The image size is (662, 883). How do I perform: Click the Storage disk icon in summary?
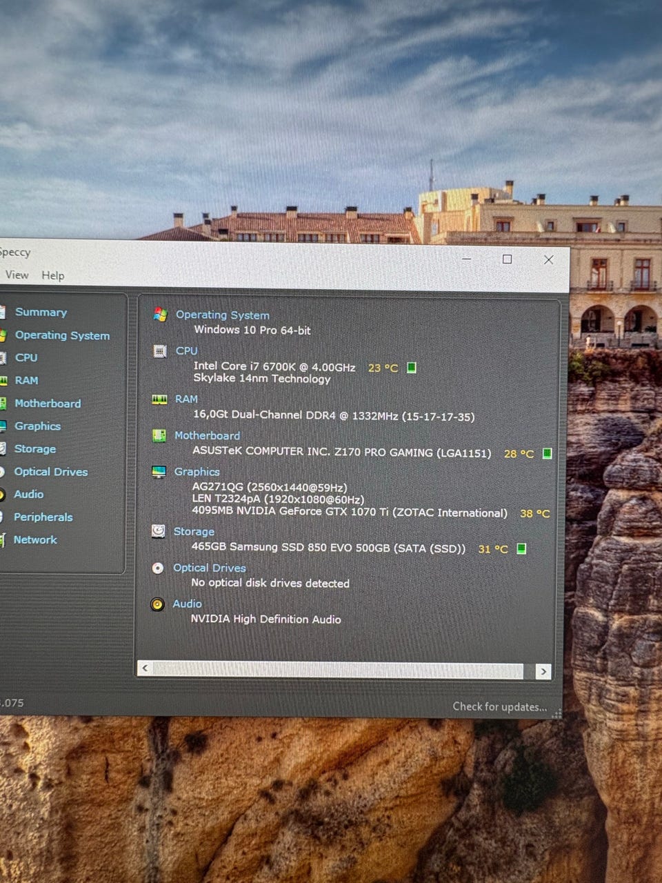[x=159, y=531]
